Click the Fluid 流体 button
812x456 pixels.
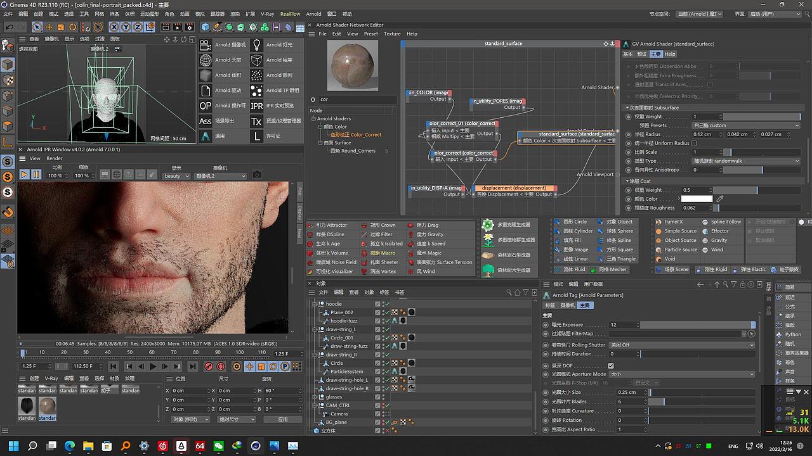[x=570, y=269]
